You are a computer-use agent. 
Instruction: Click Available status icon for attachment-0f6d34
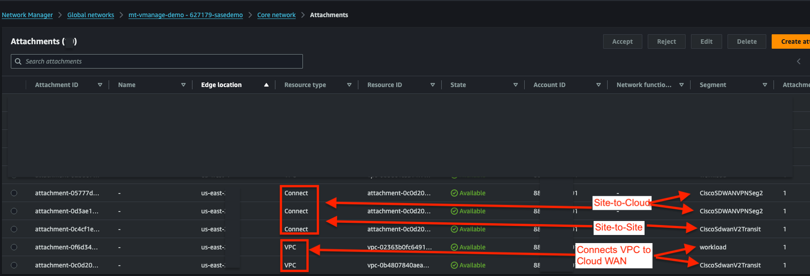coord(454,247)
